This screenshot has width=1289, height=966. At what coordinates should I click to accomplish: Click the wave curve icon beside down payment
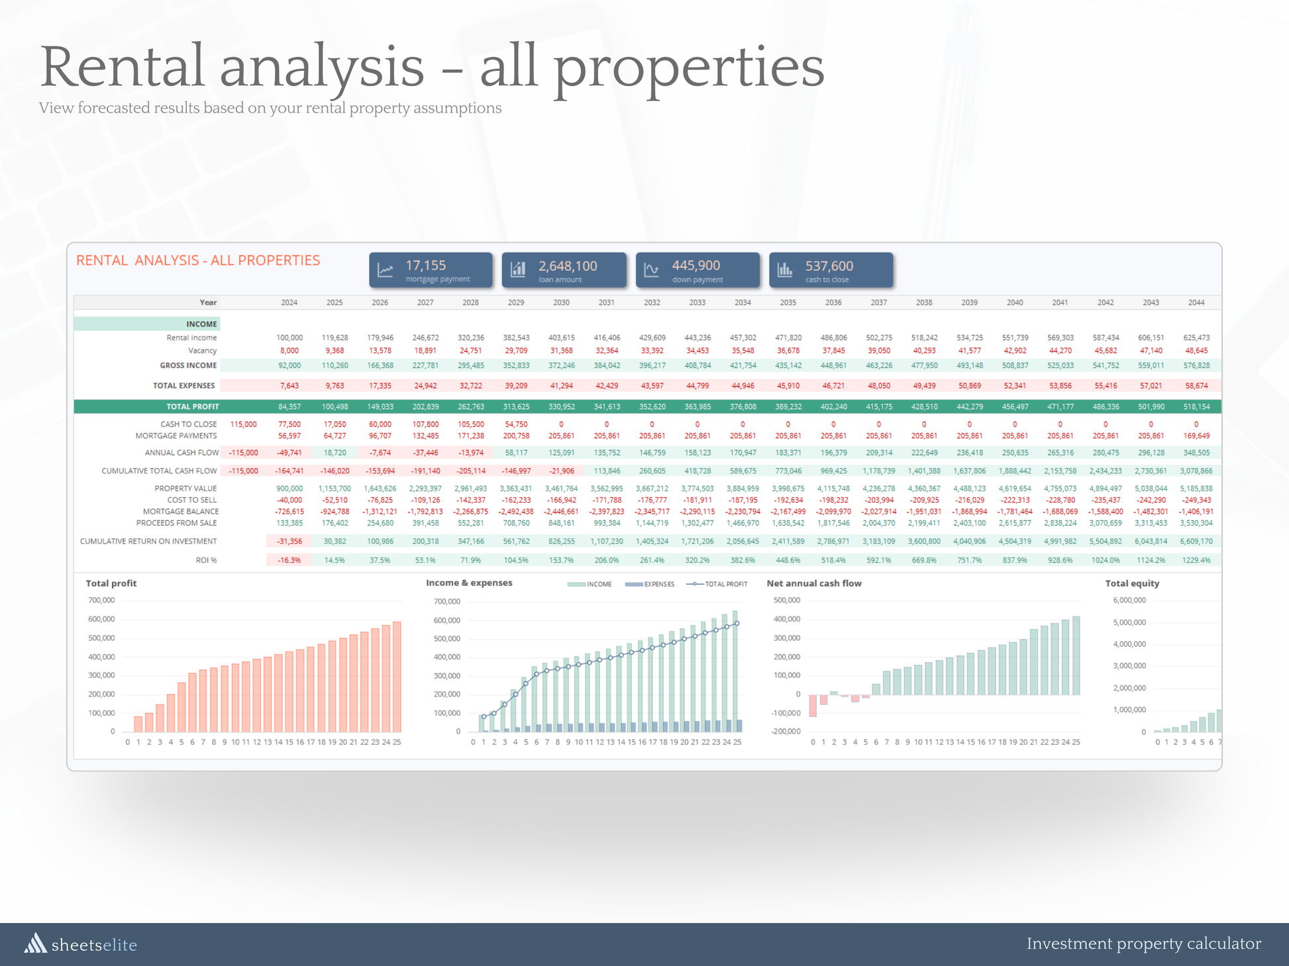(x=651, y=270)
